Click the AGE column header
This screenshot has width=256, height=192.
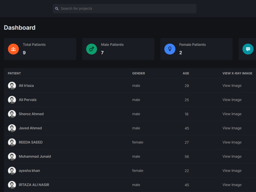coord(186,73)
